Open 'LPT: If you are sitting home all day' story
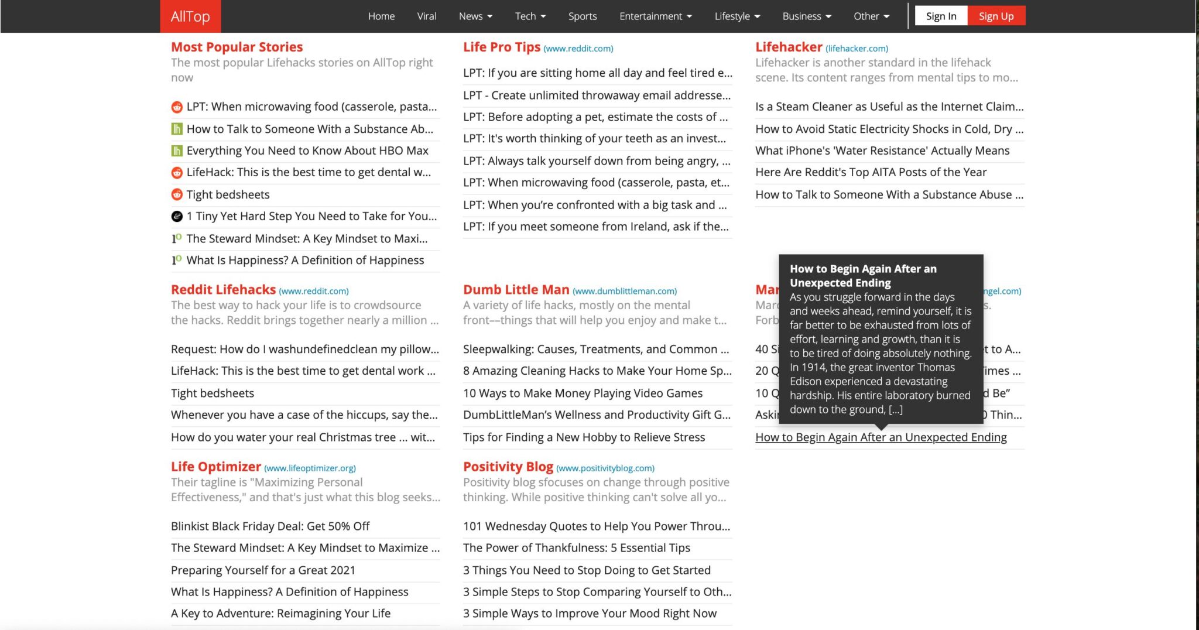 [x=598, y=73]
